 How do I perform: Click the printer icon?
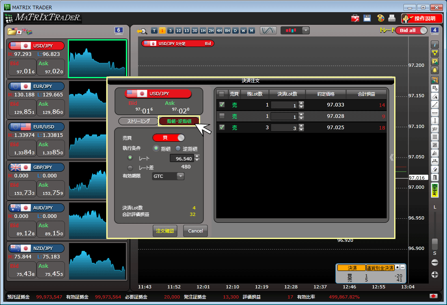tap(392, 18)
